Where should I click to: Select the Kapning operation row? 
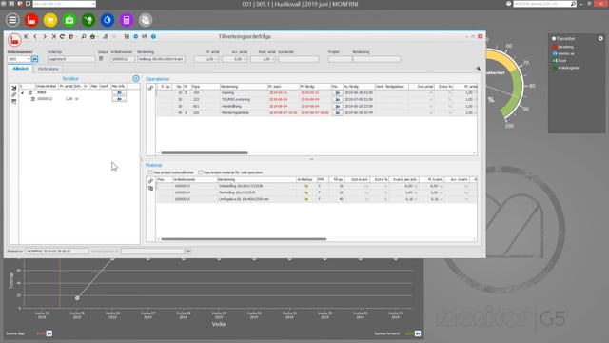pyautogui.click(x=317, y=93)
